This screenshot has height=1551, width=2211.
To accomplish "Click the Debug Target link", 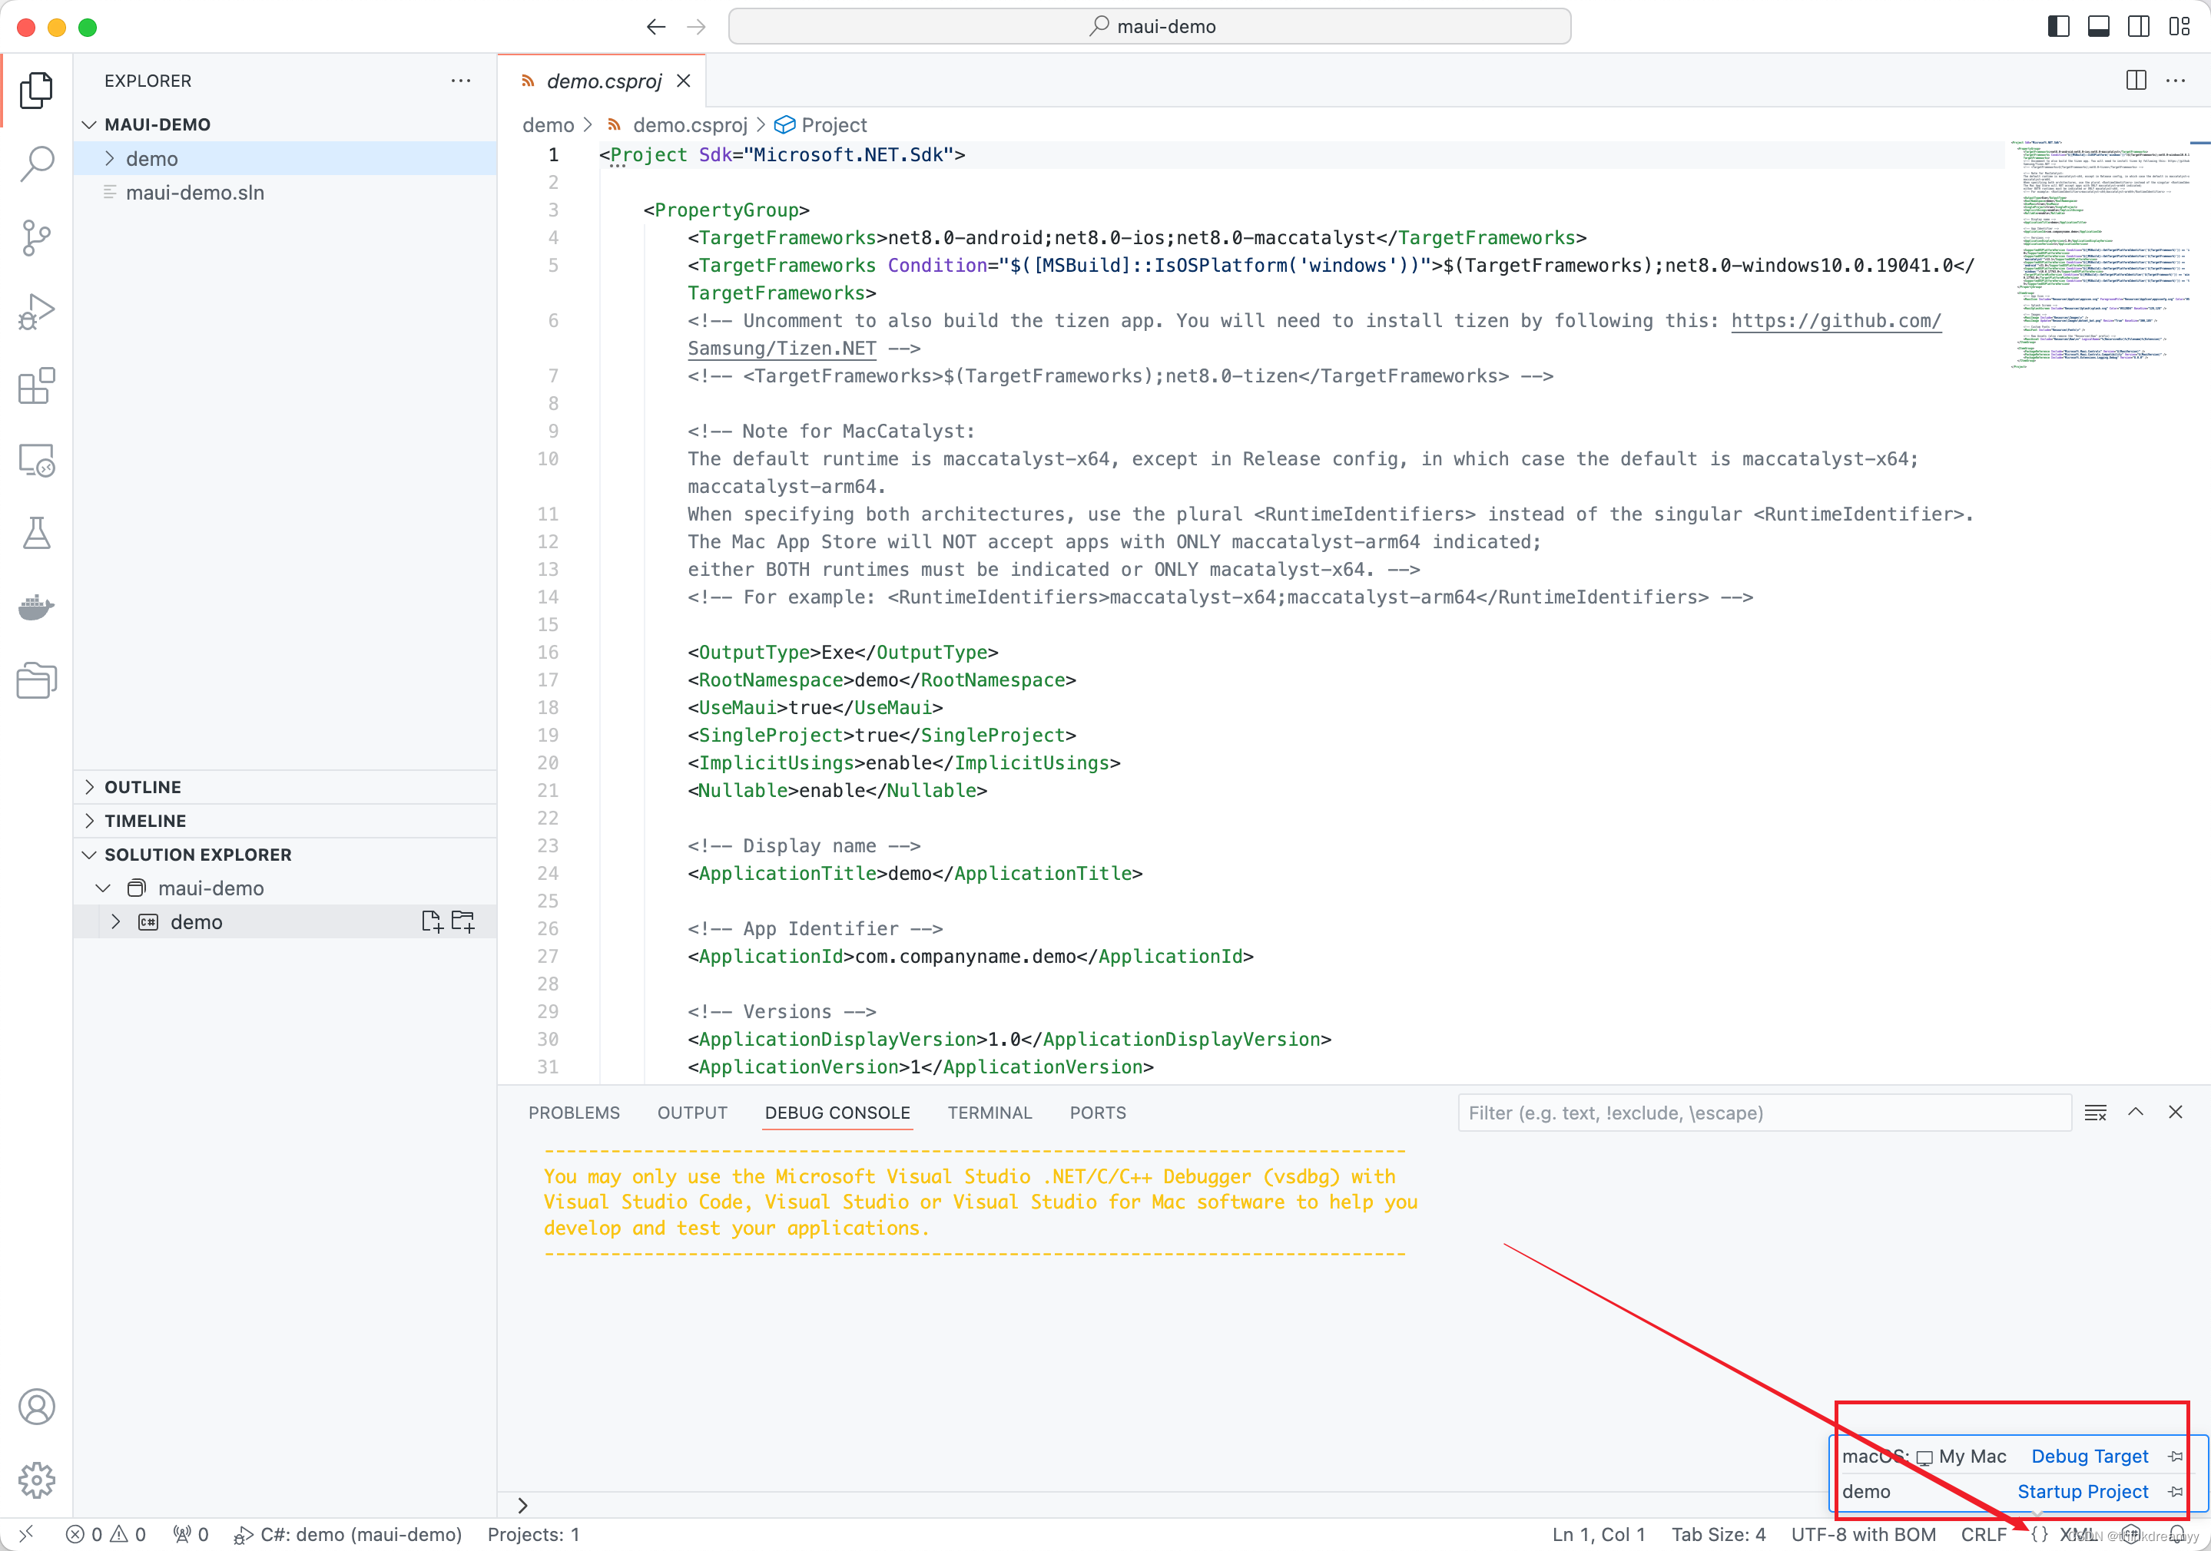I will coord(2089,1456).
